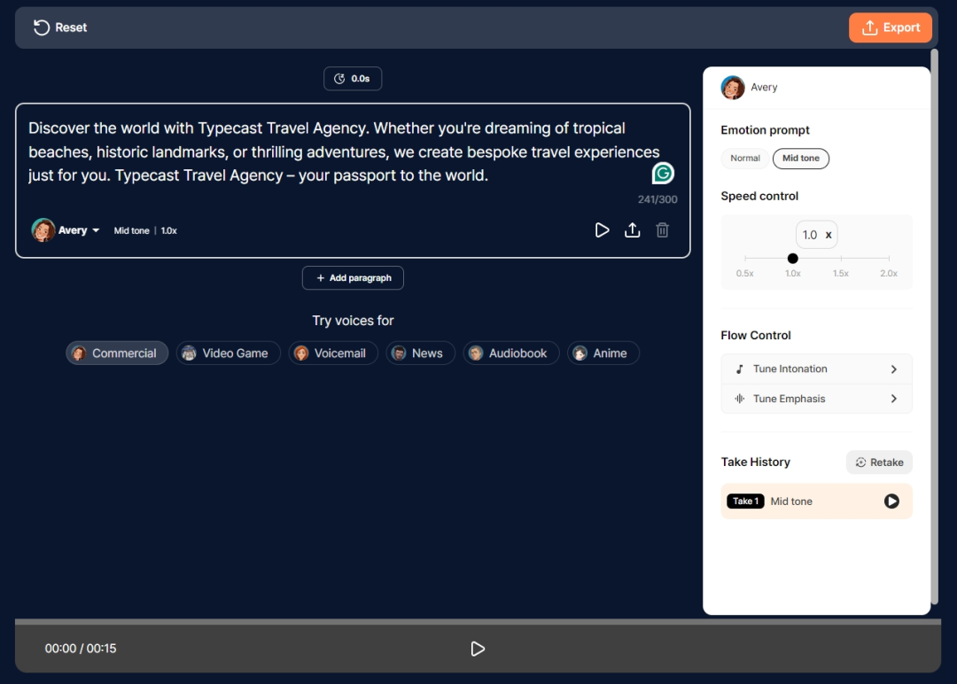Click Avery's avatar in the right panel
The height and width of the screenshot is (684, 957).
click(x=733, y=87)
